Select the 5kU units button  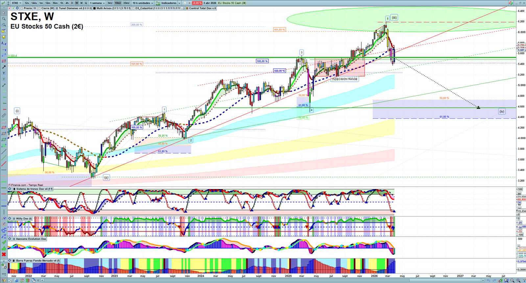click(x=110, y=3)
